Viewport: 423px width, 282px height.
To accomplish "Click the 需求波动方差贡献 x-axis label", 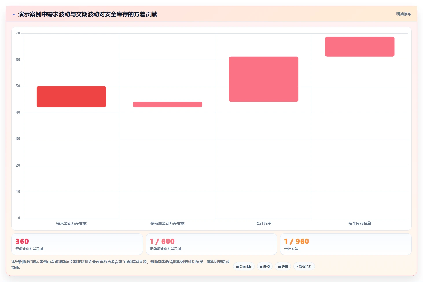I will (x=71, y=223).
